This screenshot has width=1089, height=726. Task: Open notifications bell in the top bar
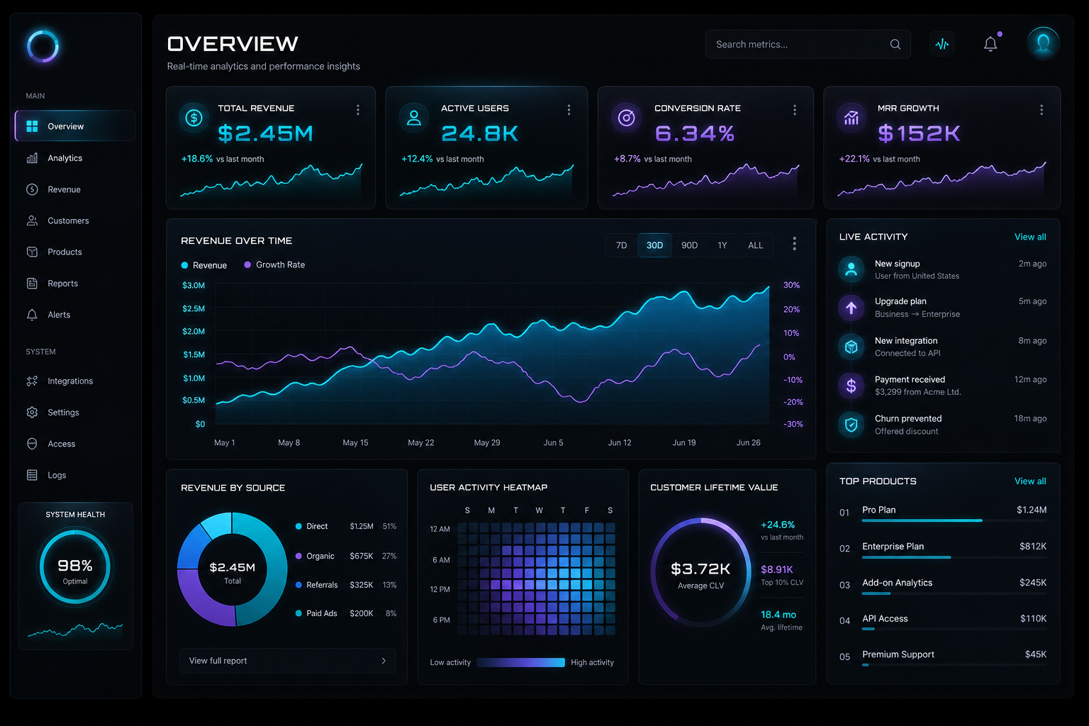tap(990, 44)
